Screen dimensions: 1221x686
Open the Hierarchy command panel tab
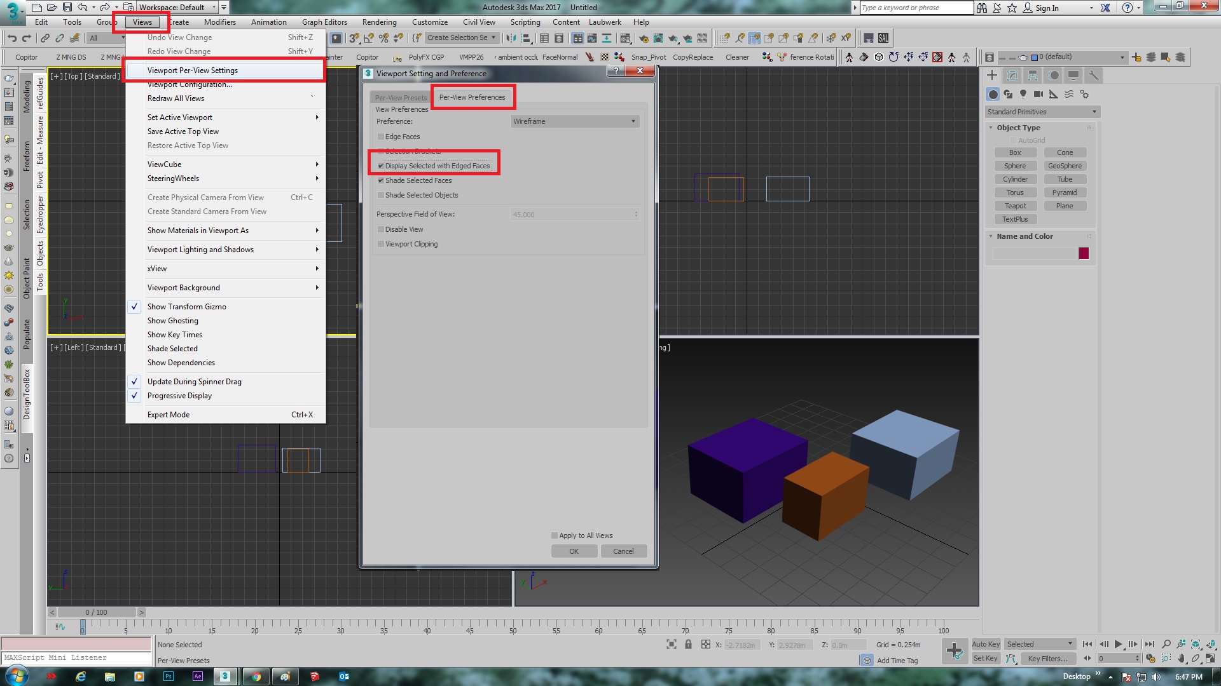click(x=1033, y=76)
